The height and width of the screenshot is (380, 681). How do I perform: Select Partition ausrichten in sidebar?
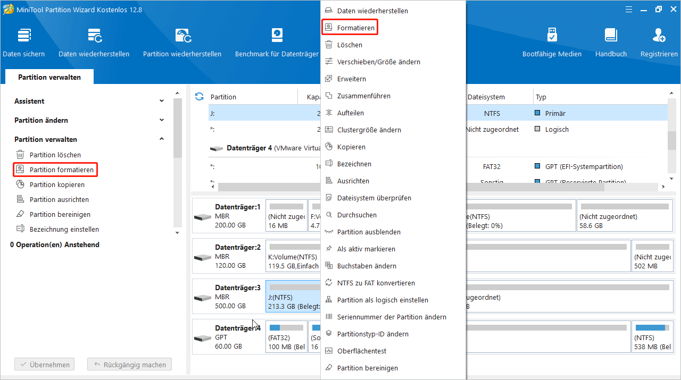pyautogui.click(x=59, y=200)
